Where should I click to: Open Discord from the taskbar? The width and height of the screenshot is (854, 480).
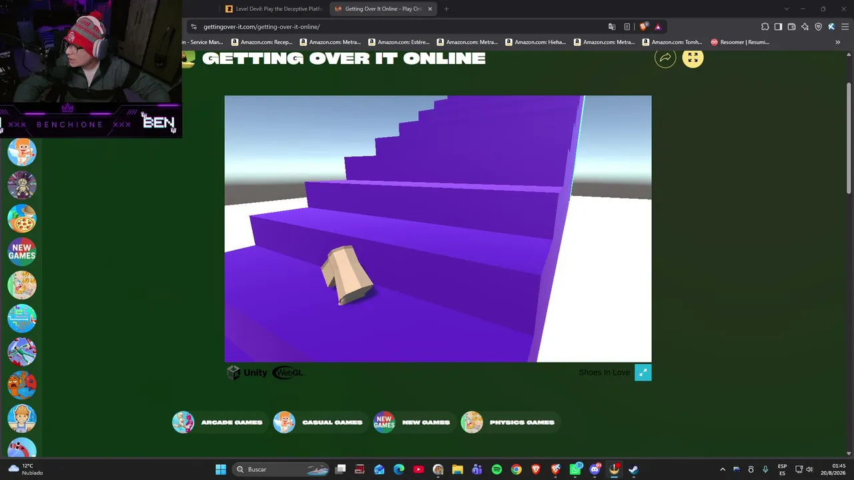point(594,469)
